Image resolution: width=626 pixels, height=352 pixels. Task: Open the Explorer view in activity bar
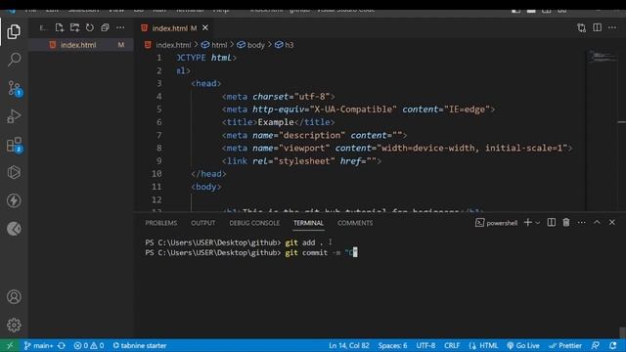[x=14, y=31]
